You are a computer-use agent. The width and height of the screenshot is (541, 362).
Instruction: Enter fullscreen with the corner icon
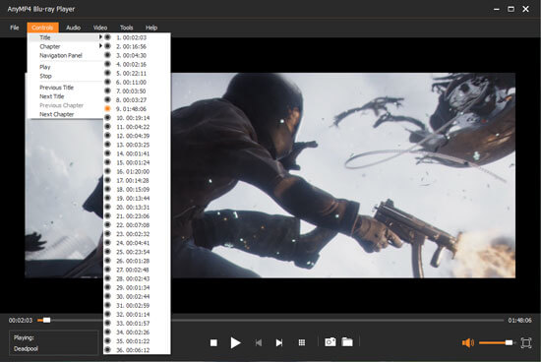(x=526, y=342)
